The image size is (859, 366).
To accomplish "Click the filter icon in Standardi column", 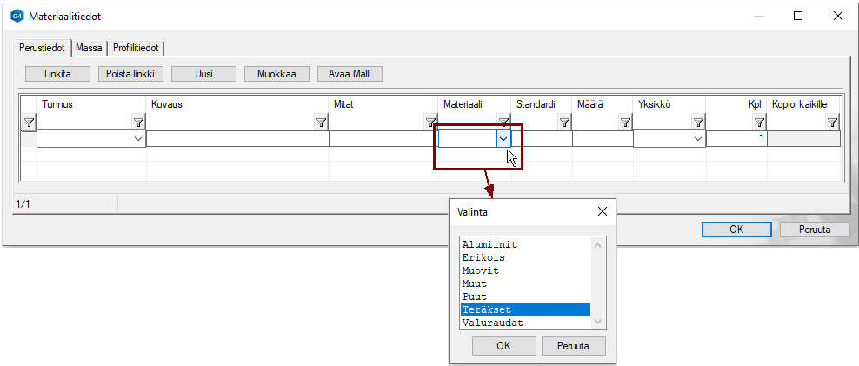I will click(564, 123).
